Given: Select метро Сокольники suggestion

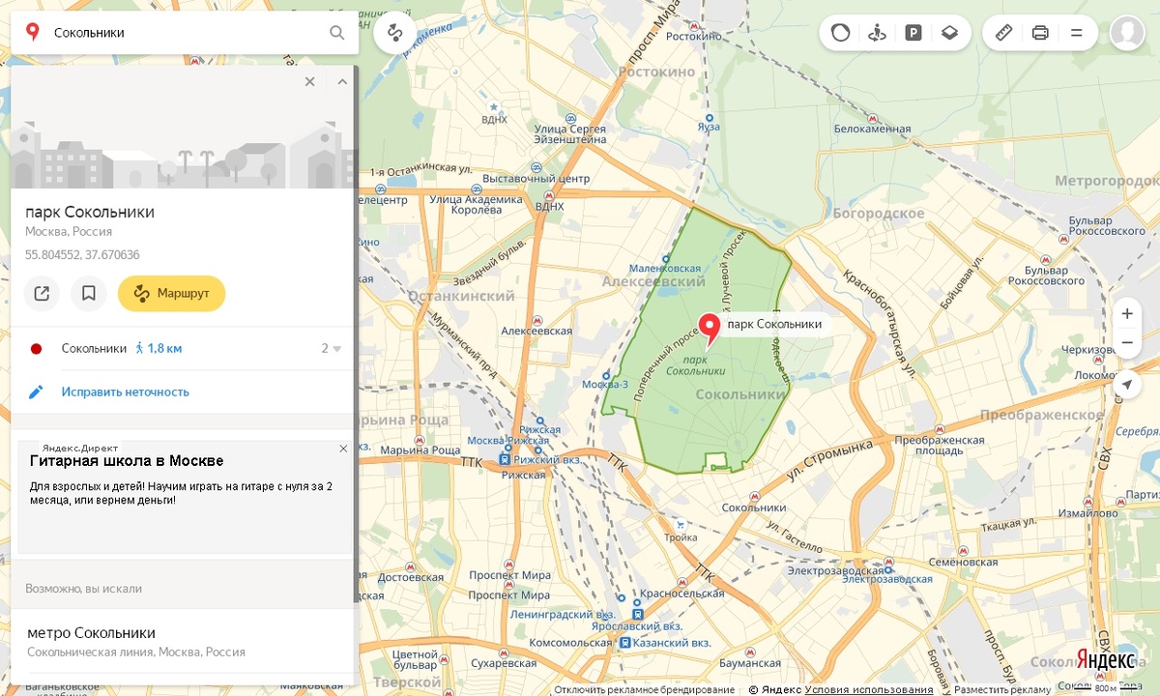Looking at the screenshot, I should [91, 633].
